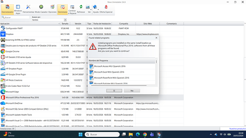Select Estudio para la mejora HP row

(x=92, y=46)
